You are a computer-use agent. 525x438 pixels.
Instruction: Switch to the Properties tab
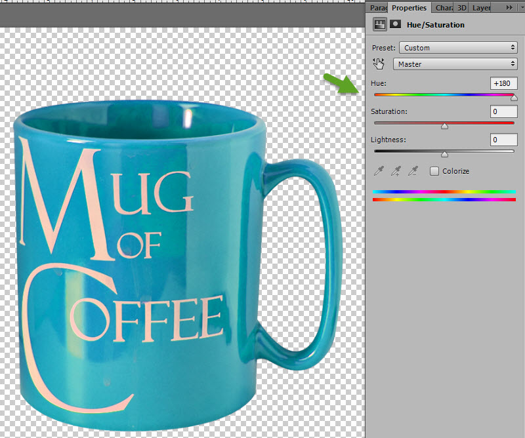409,8
